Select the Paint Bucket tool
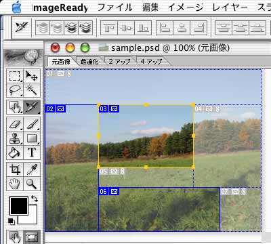 click(x=15, y=152)
